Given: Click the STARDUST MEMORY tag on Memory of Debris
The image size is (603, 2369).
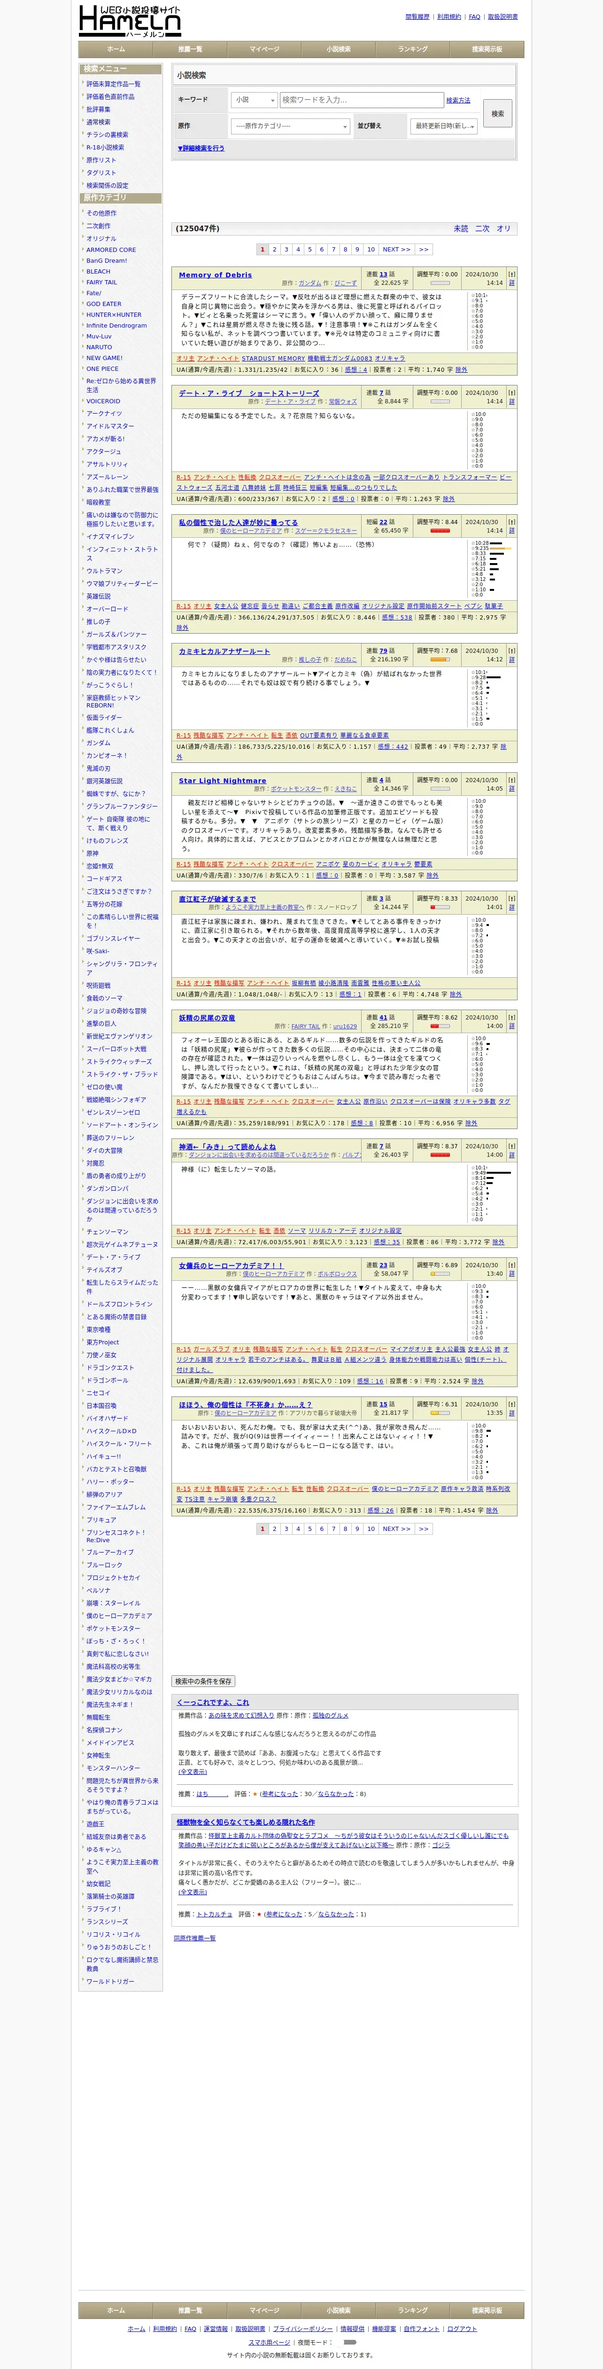Looking at the screenshot, I should [273, 358].
